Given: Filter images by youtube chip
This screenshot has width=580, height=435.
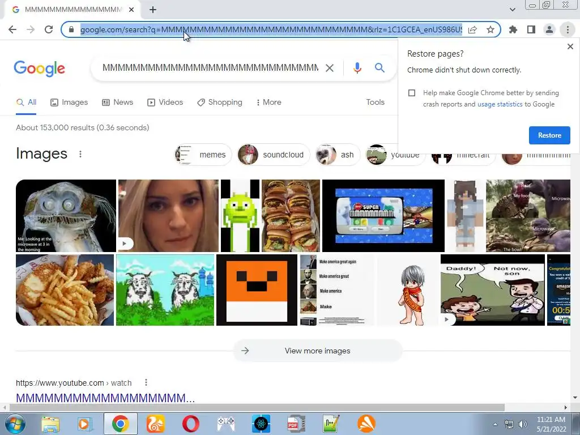Looking at the screenshot, I should coord(396,155).
